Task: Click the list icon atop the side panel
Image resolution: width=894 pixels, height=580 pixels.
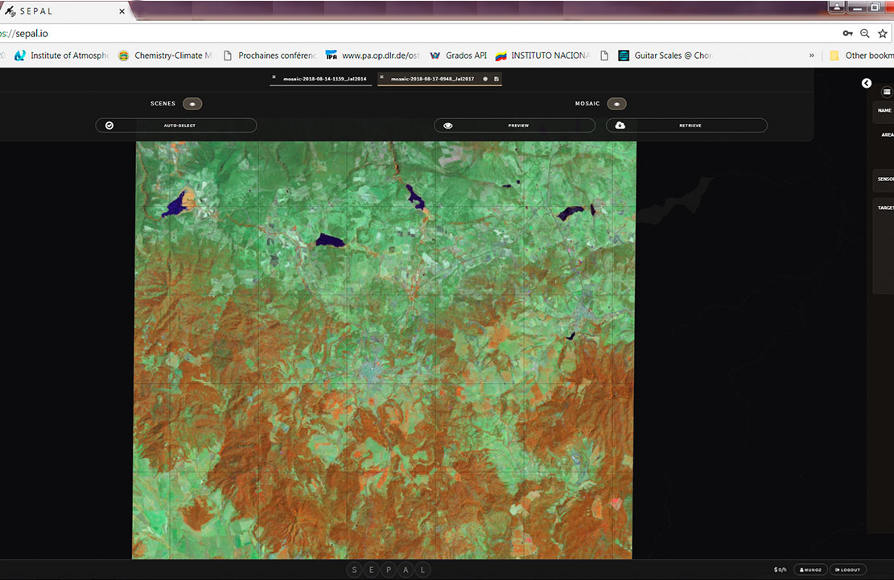Action: 887,91
